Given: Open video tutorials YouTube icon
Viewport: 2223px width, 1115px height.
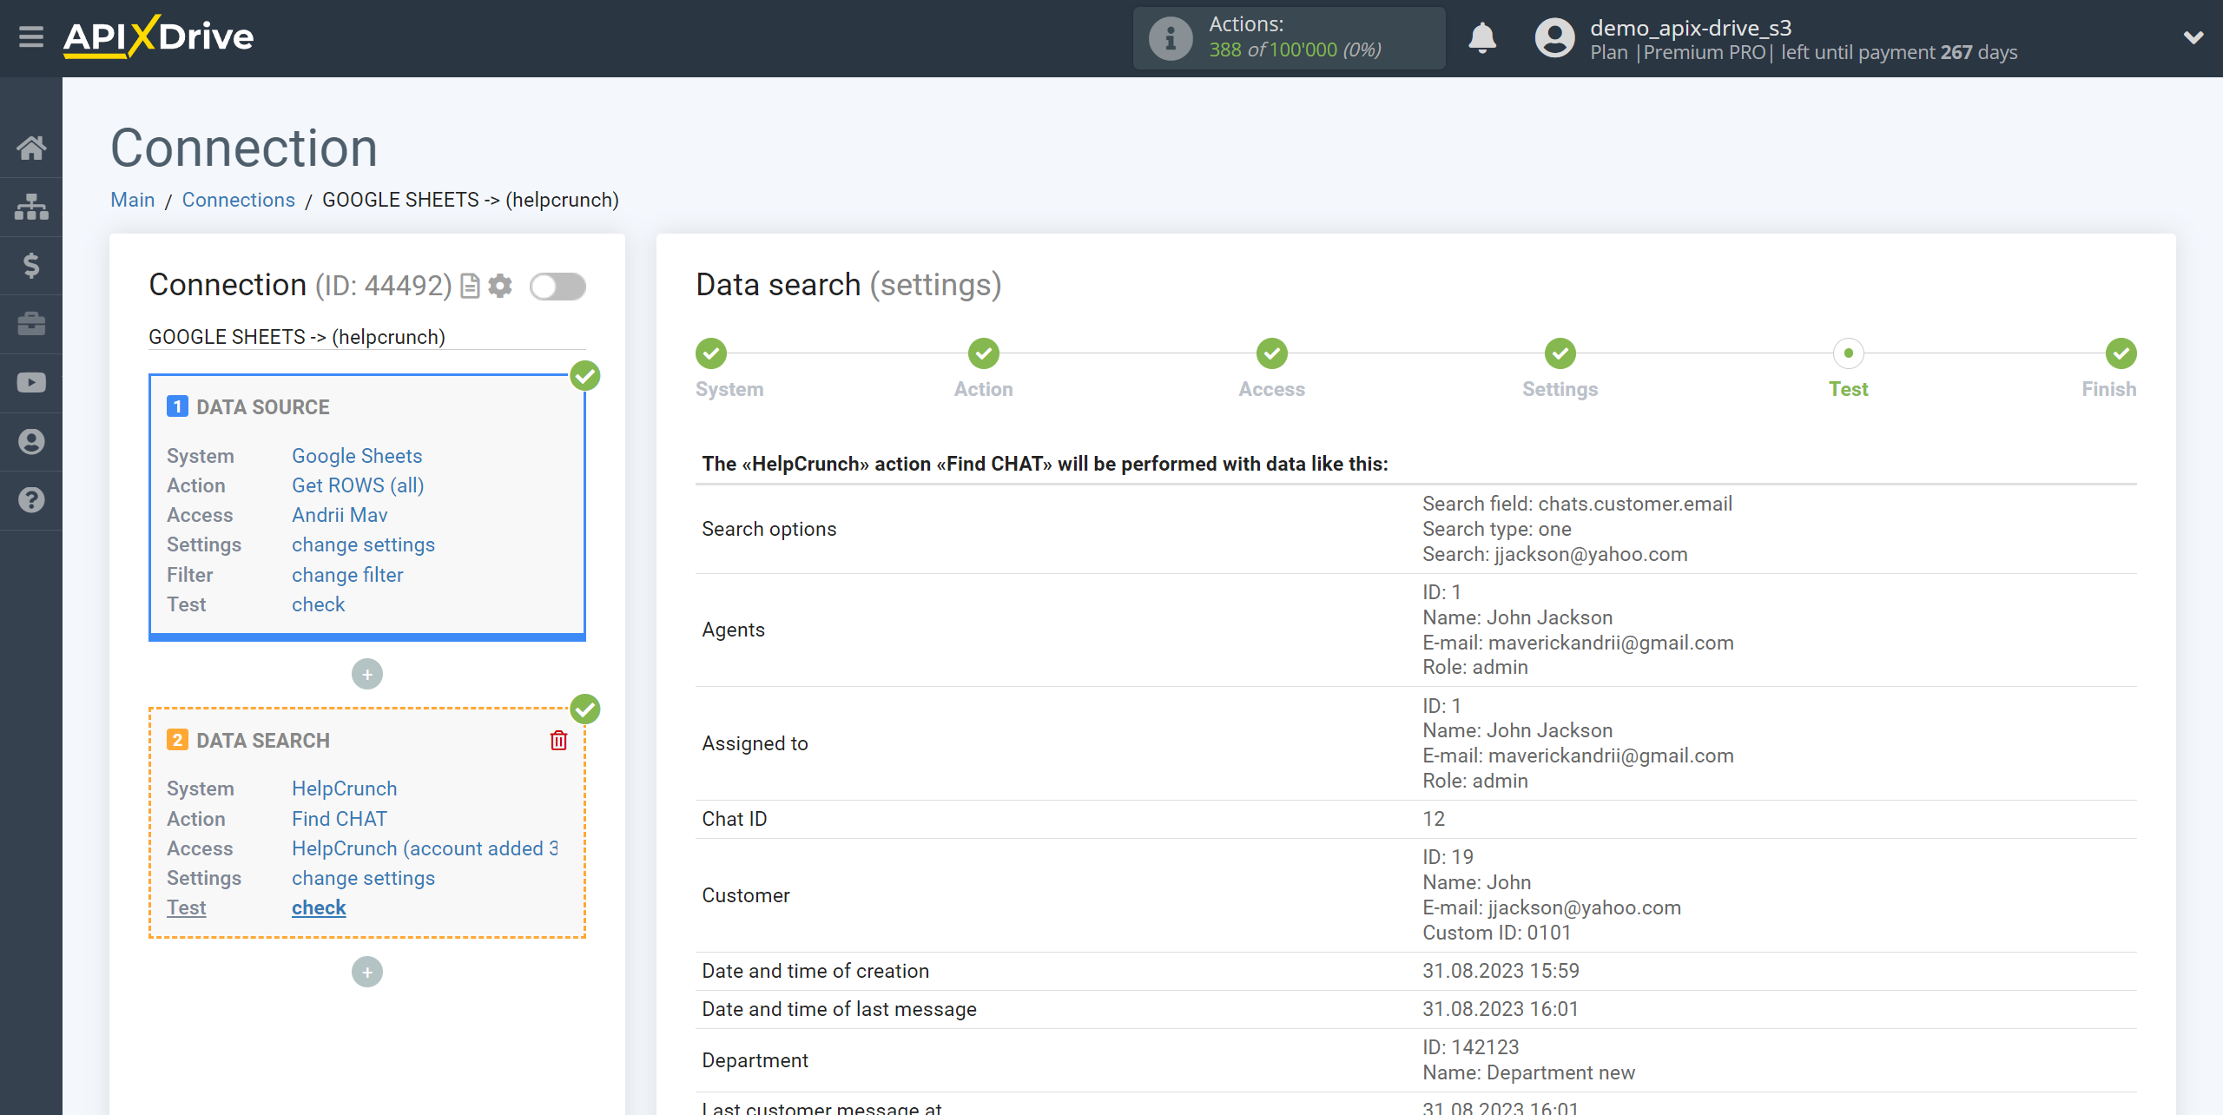Looking at the screenshot, I should [31, 383].
